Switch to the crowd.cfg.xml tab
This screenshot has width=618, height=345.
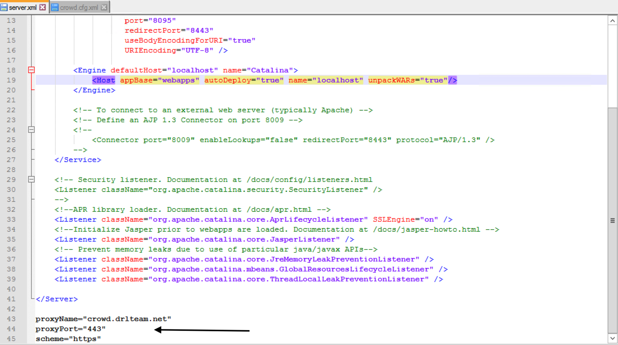79,7
